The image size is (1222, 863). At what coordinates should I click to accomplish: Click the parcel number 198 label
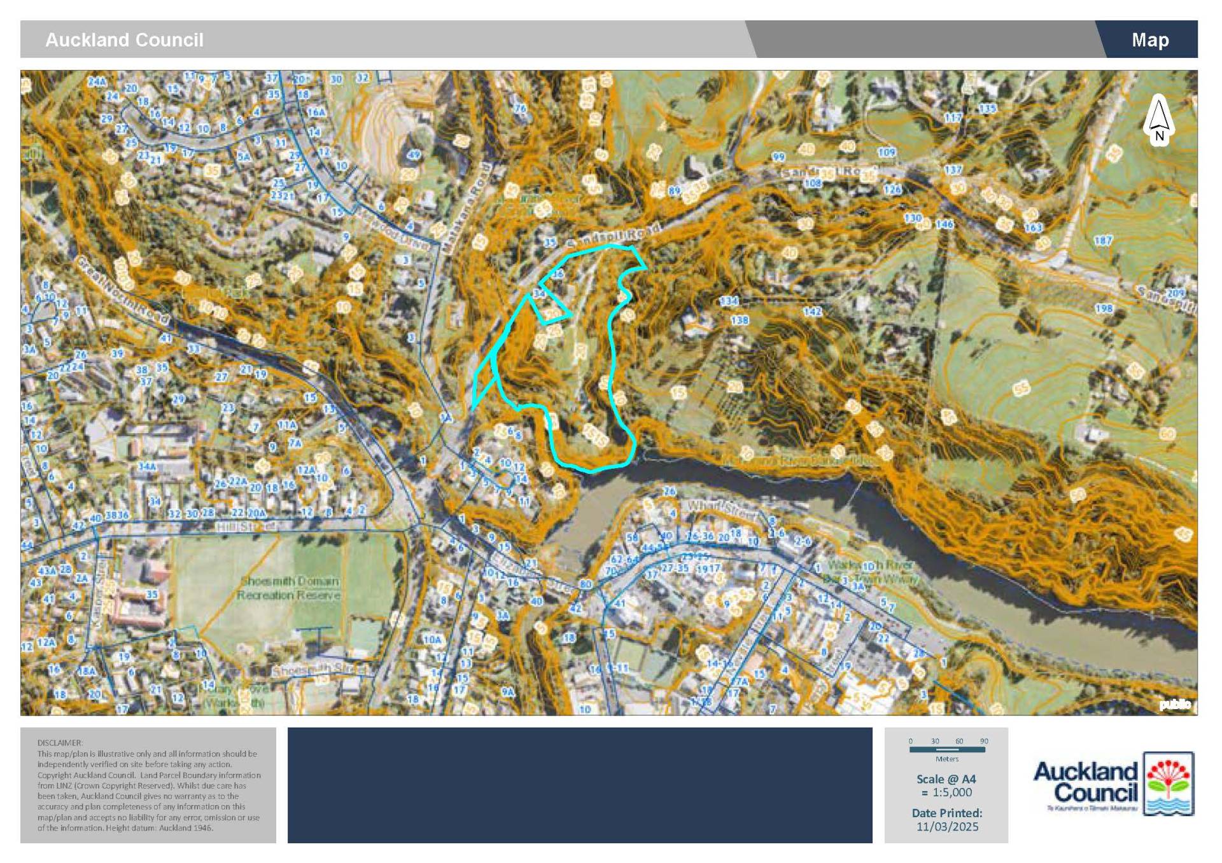point(1104,308)
